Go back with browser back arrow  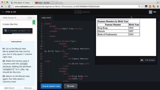2,6
